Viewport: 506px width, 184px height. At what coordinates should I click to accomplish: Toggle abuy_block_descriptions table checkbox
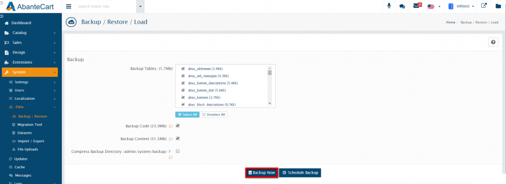click(x=183, y=105)
